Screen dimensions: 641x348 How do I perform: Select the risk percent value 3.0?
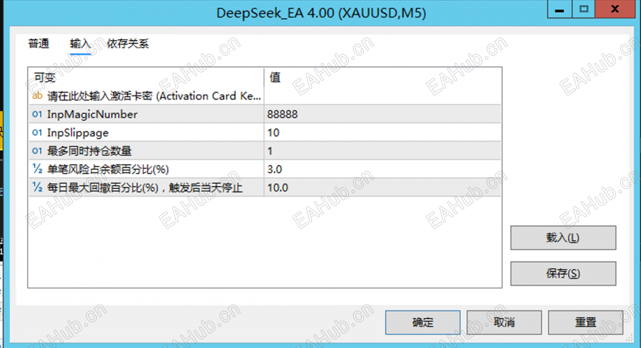pos(382,169)
